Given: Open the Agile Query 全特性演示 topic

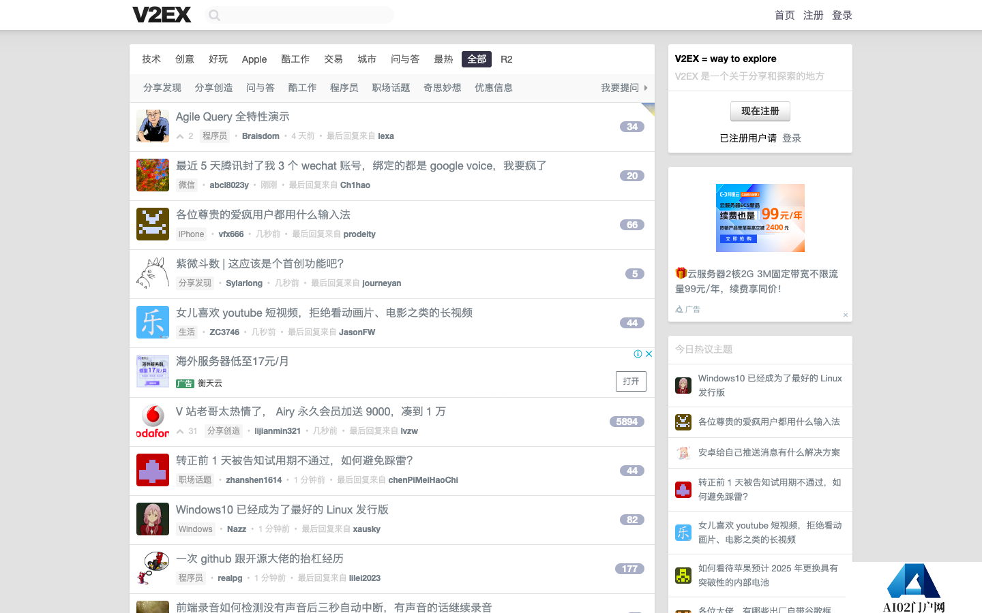Looking at the screenshot, I should pos(233,117).
